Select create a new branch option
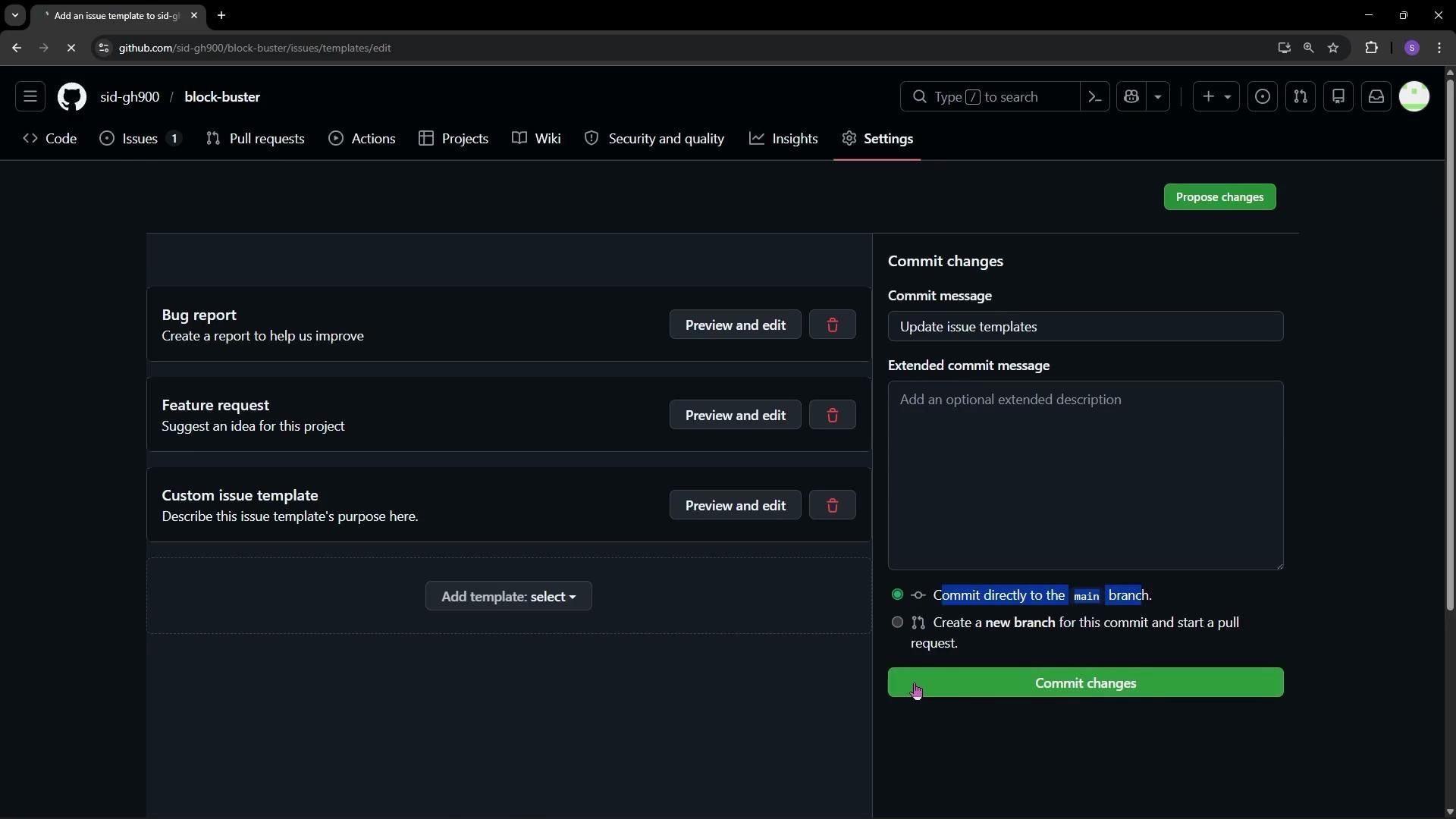 898,623
